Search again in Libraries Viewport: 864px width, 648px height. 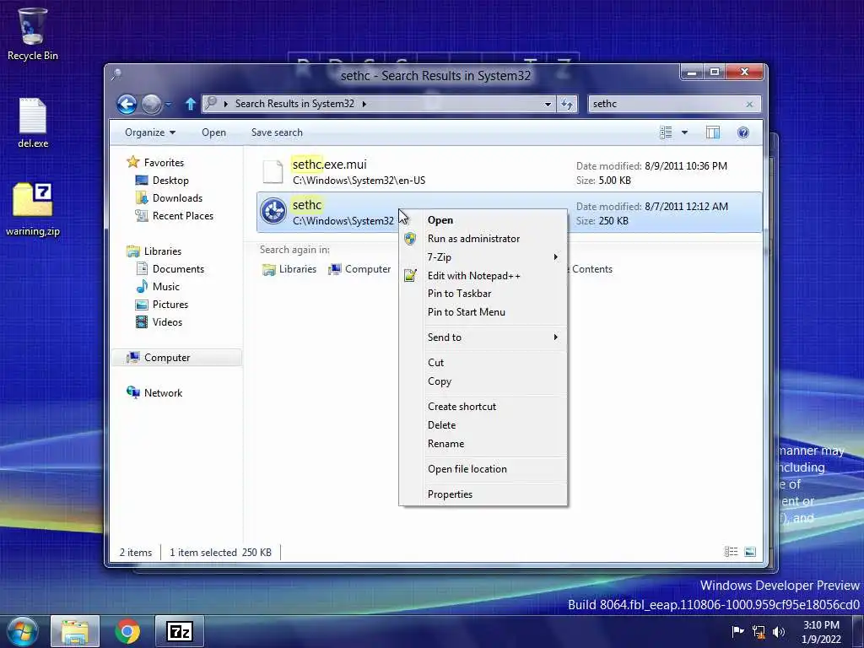[289, 269]
